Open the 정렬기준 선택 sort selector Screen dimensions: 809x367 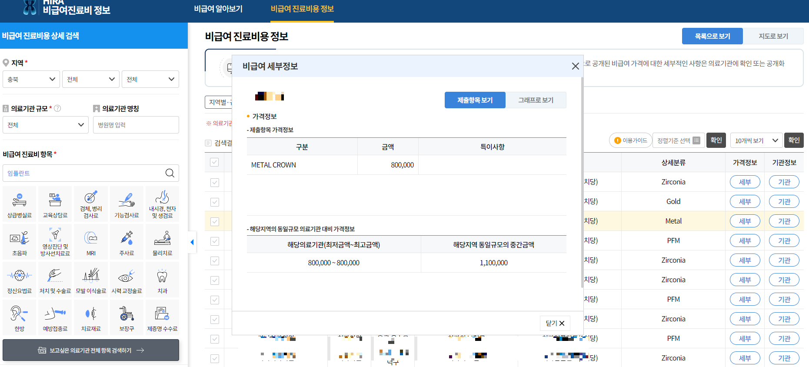coord(679,140)
